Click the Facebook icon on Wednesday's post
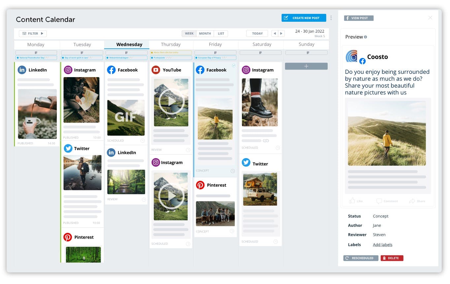 pyautogui.click(x=111, y=70)
